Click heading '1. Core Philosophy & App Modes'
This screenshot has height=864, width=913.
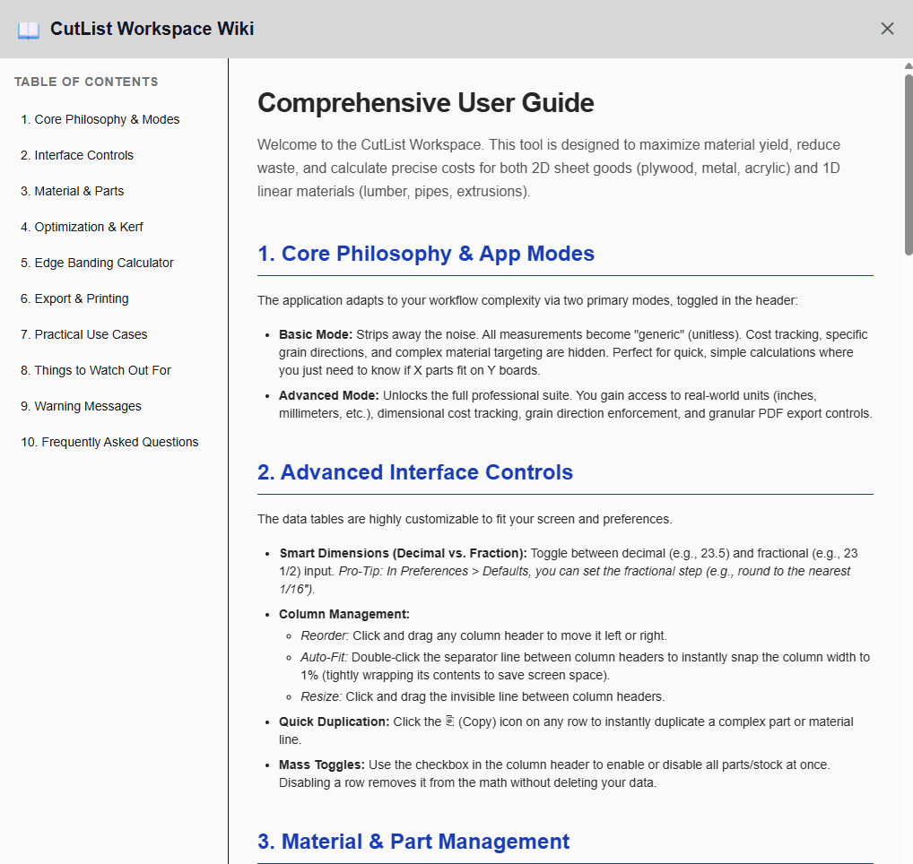(426, 254)
